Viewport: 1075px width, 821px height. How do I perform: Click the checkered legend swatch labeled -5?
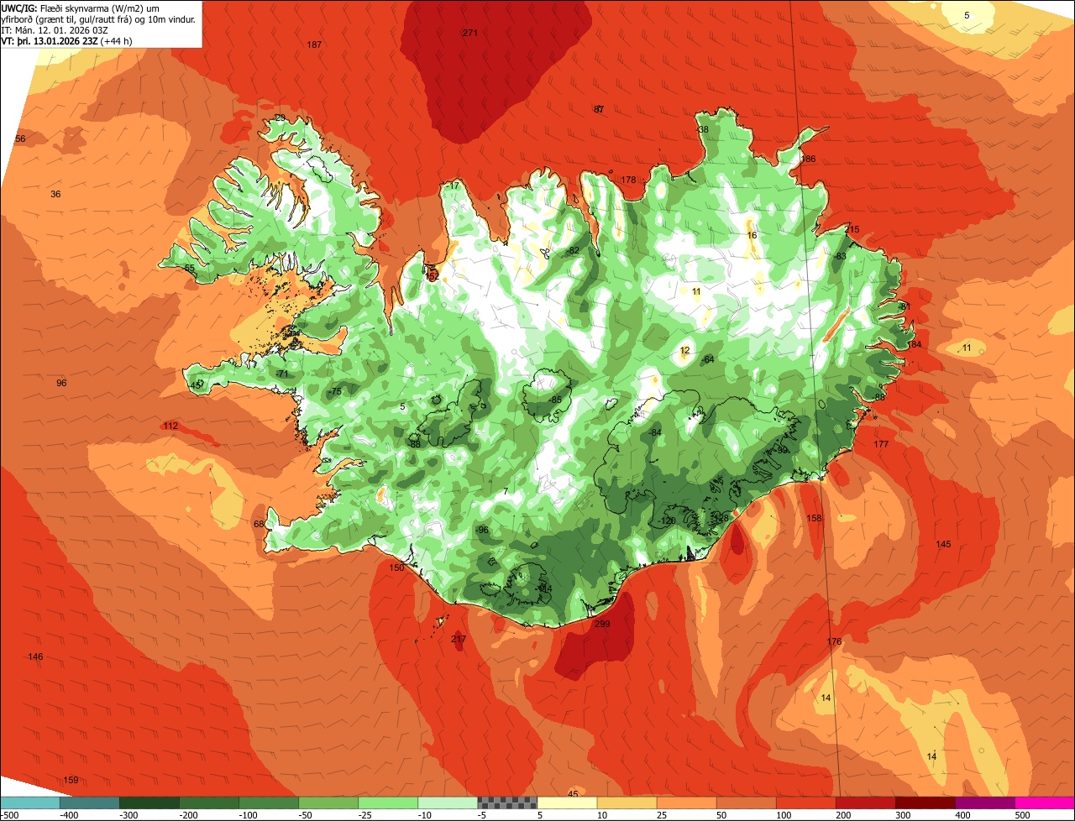tap(506, 803)
